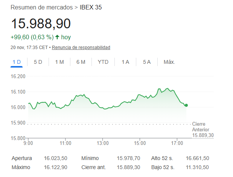Image resolution: width=233 pixels, height=177 pixels.
Task: Click the main price 15.988,90
Action: coord(41,23)
